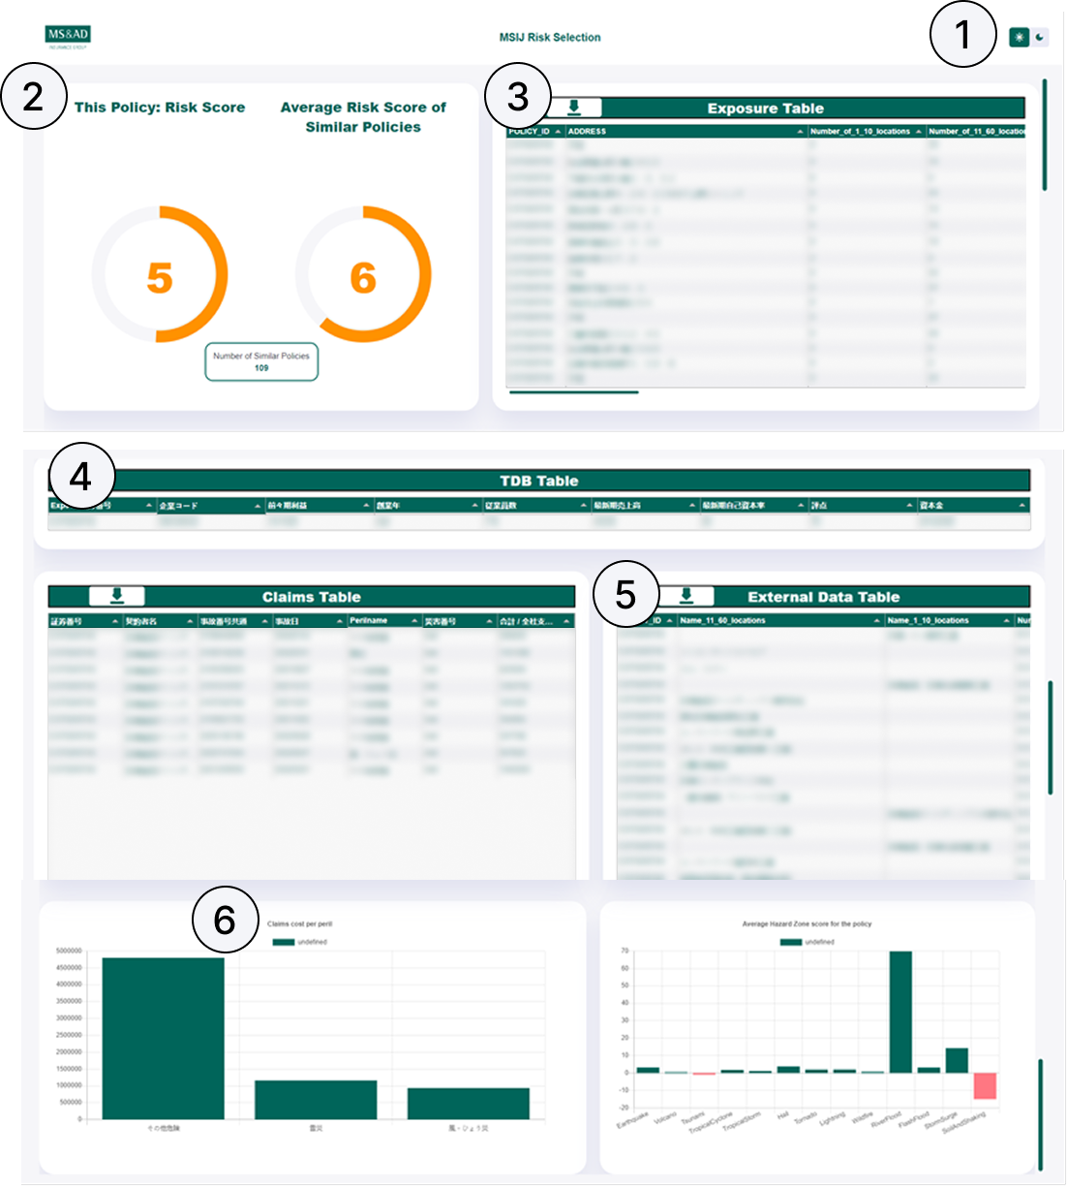The width and height of the screenshot is (1067, 1186).
Task: Download the Claims Table
Action: (x=117, y=596)
